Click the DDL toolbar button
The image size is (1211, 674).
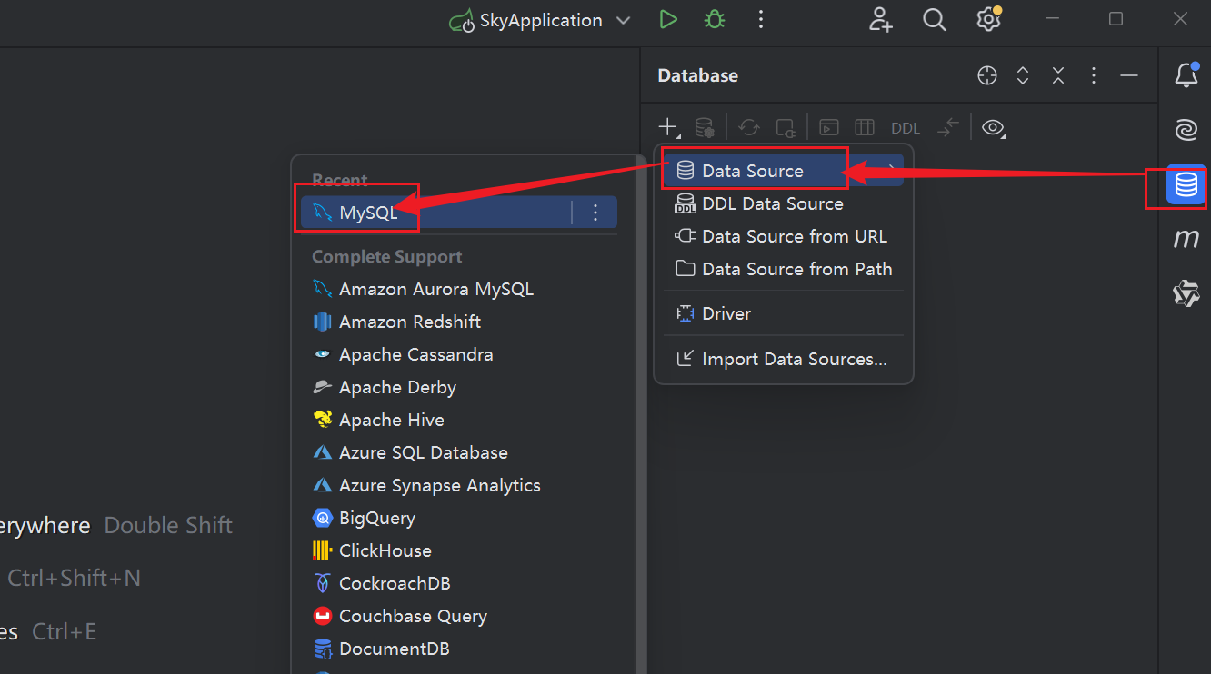[906, 128]
